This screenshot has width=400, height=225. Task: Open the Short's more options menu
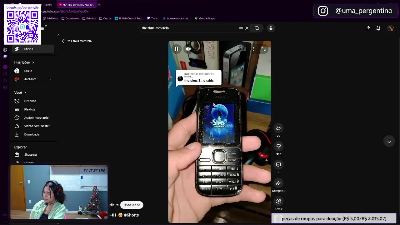coord(253,49)
